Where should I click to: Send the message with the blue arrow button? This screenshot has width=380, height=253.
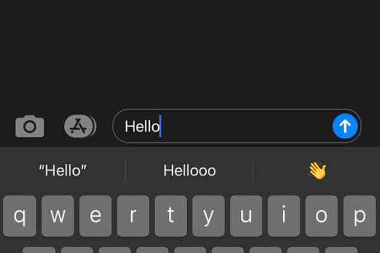coord(345,126)
